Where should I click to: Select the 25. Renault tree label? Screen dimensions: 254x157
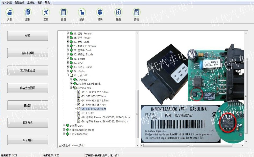pos(83,33)
